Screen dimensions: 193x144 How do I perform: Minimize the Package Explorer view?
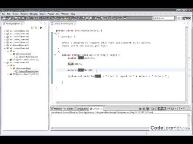[41, 24]
